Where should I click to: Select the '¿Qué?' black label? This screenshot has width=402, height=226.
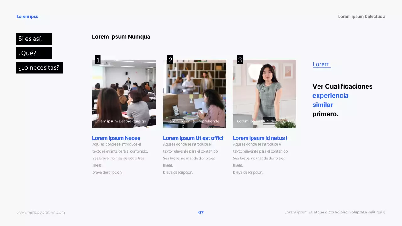click(x=34, y=53)
